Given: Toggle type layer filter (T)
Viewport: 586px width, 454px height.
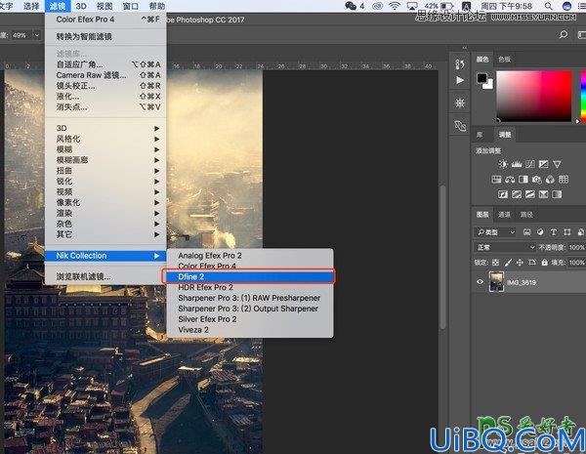Looking at the screenshot, I should pyautogui.click(x=554, y=232).
